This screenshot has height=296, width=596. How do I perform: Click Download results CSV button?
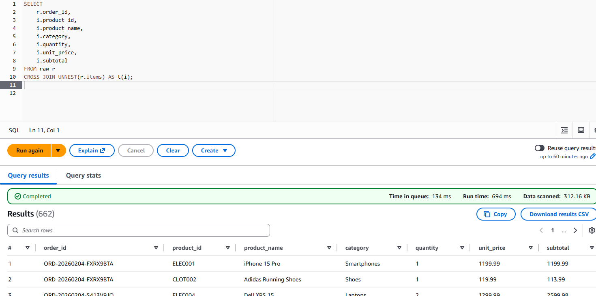click(559, 214)
